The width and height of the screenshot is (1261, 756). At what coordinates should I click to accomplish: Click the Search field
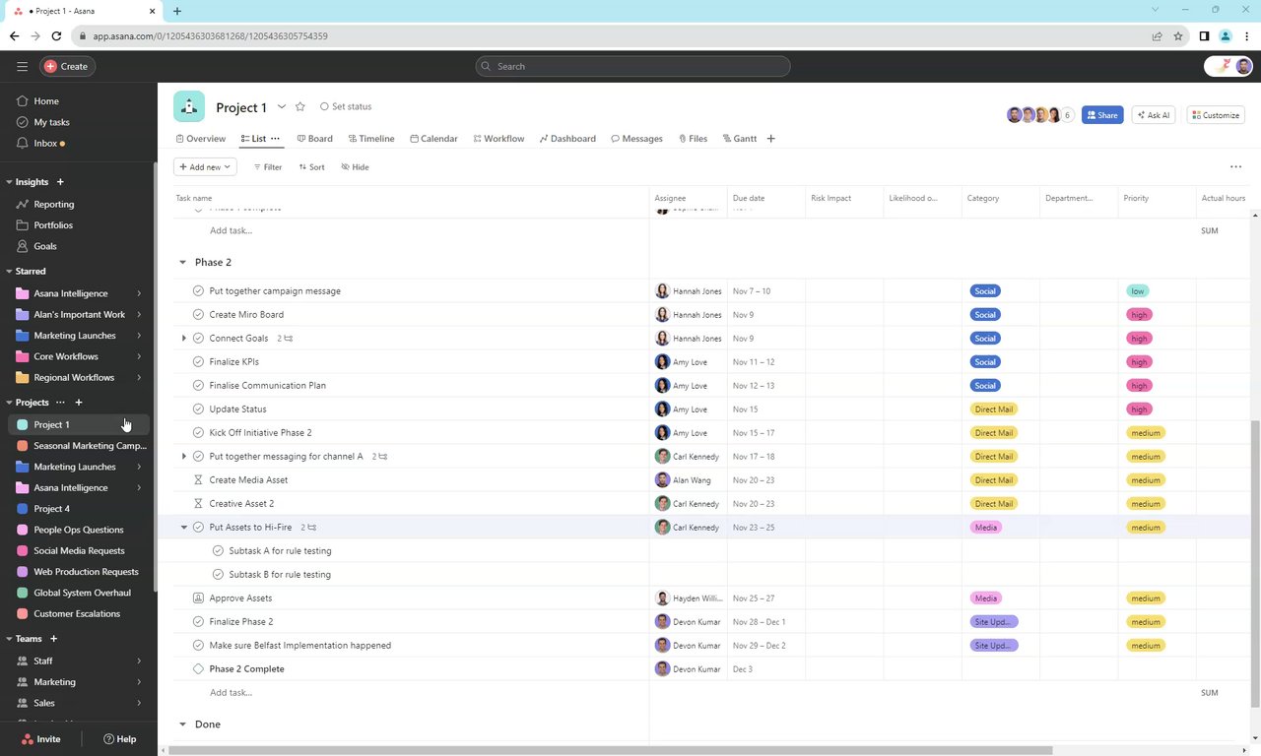coord(632,66)
